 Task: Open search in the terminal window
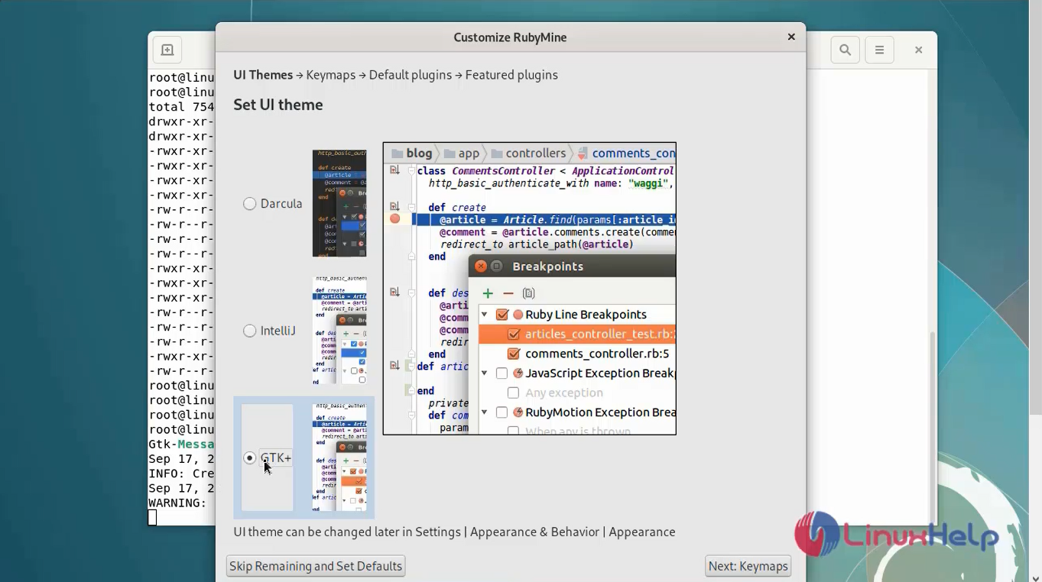pyautogui.click(x=846, y=50)
